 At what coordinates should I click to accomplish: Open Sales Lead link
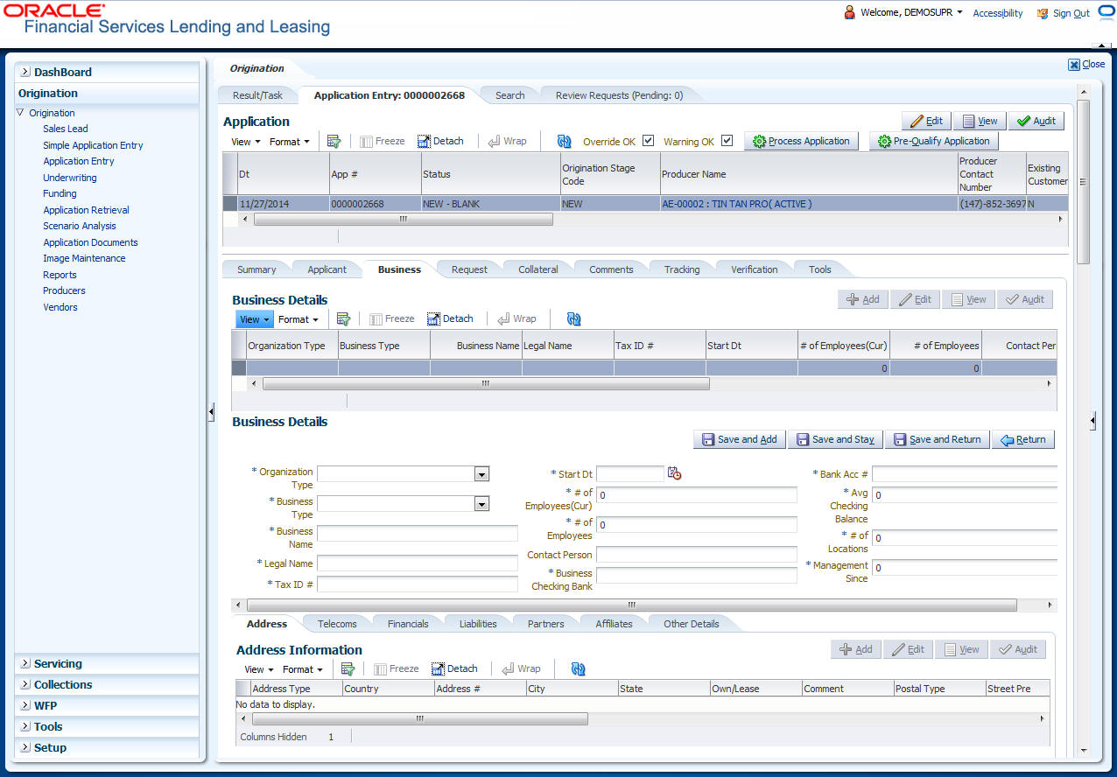(66, 129)
